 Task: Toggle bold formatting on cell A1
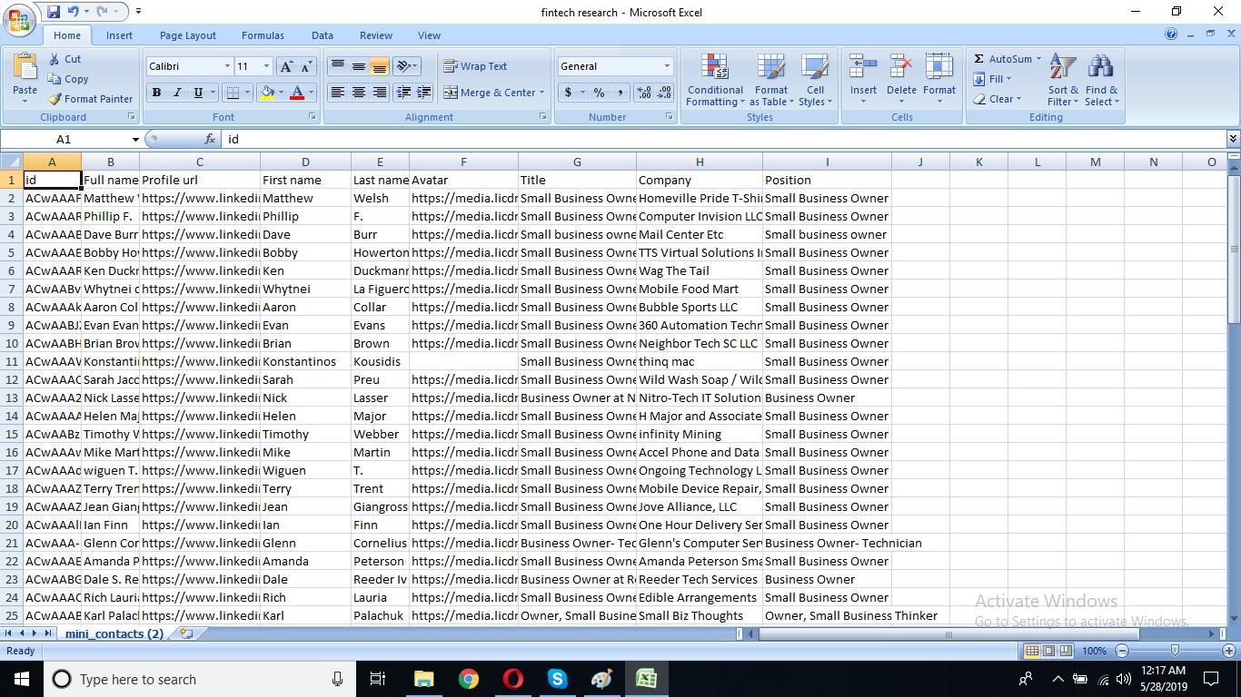155,93
